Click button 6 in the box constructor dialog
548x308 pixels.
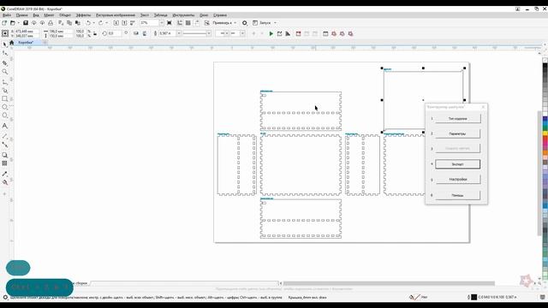(457, 195)
